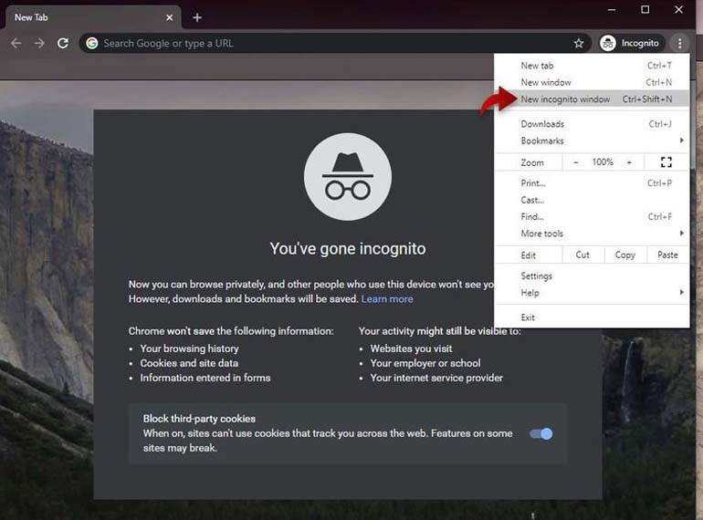Click the address bar search field

[x=329, y=43]
